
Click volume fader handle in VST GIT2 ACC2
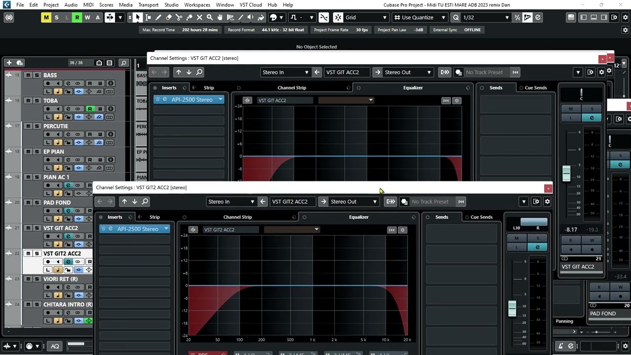pos(512,309)
